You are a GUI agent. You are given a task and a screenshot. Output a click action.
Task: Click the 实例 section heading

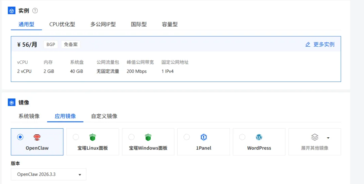pyautogui.click(x=24, y=11)
